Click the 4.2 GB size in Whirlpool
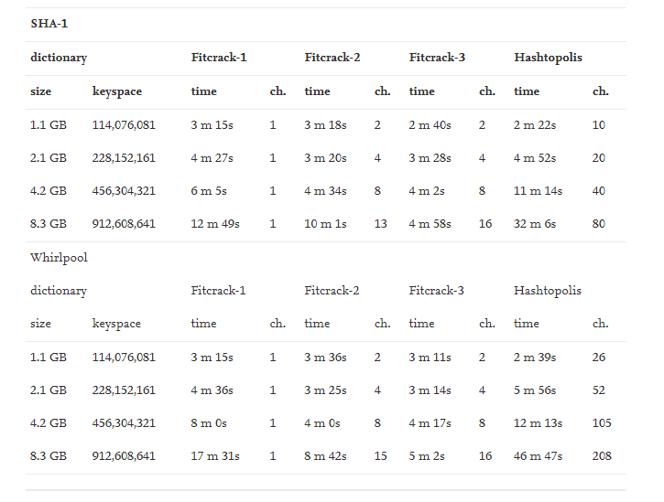Screen dimensions: 664x502 coord(49,423)
